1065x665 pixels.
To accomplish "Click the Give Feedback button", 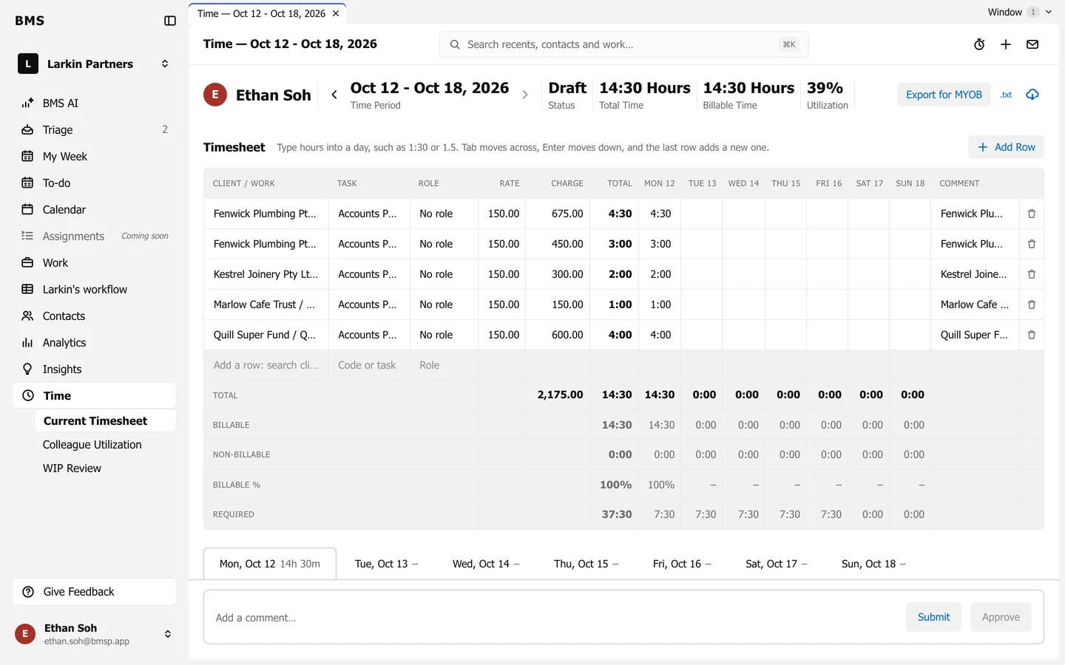I will (95, 592).
